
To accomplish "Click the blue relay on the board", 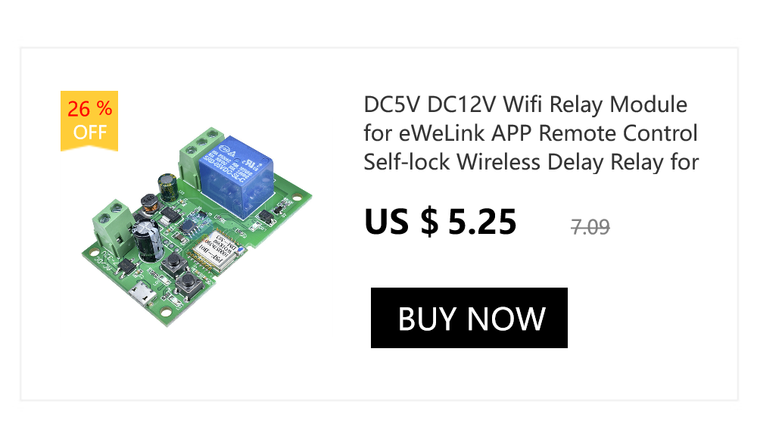I will tap(235, 176).
